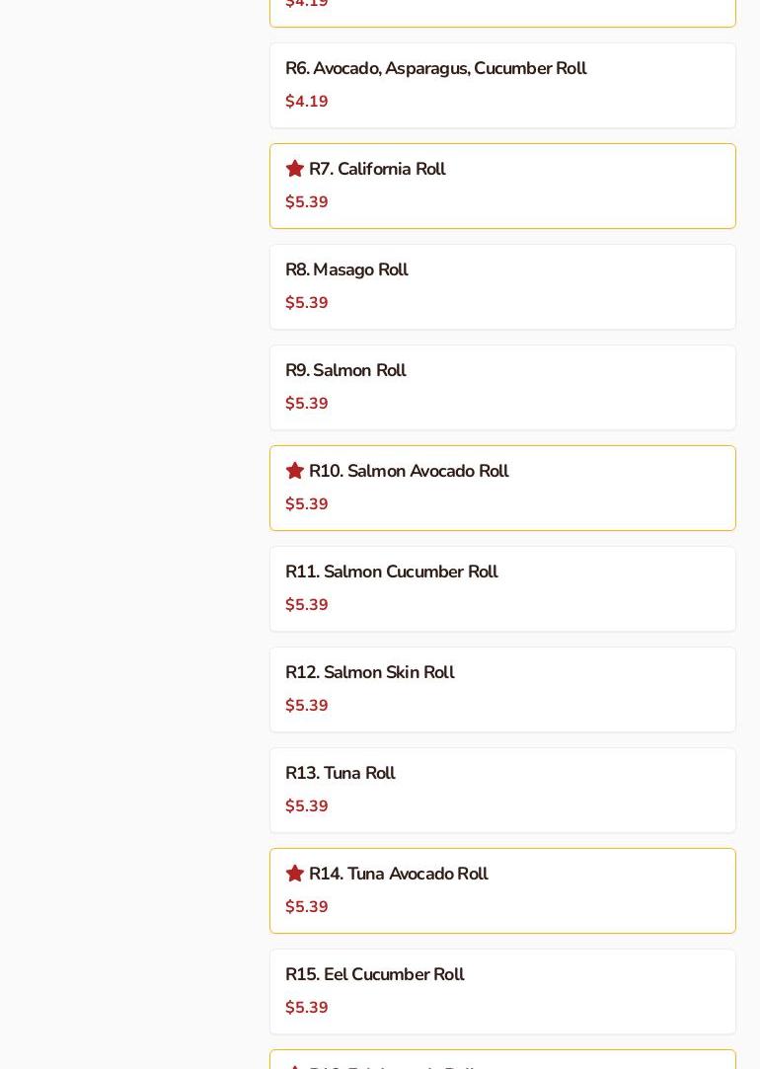Viewport: 760px width, 1069px height.
Task: Select R10. Salmon Avocado Roll title
Action: (409, 472)
